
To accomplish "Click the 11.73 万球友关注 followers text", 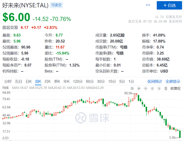I will (168, 17).
